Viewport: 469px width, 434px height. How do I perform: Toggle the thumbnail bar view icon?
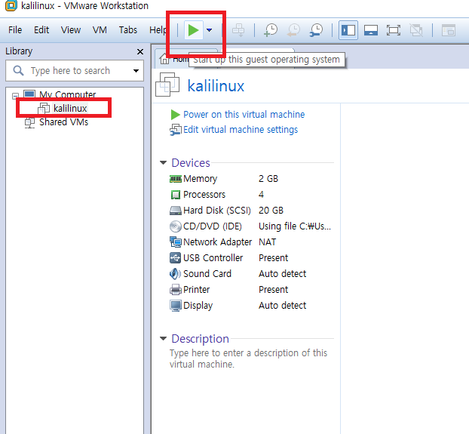[370, 30]
